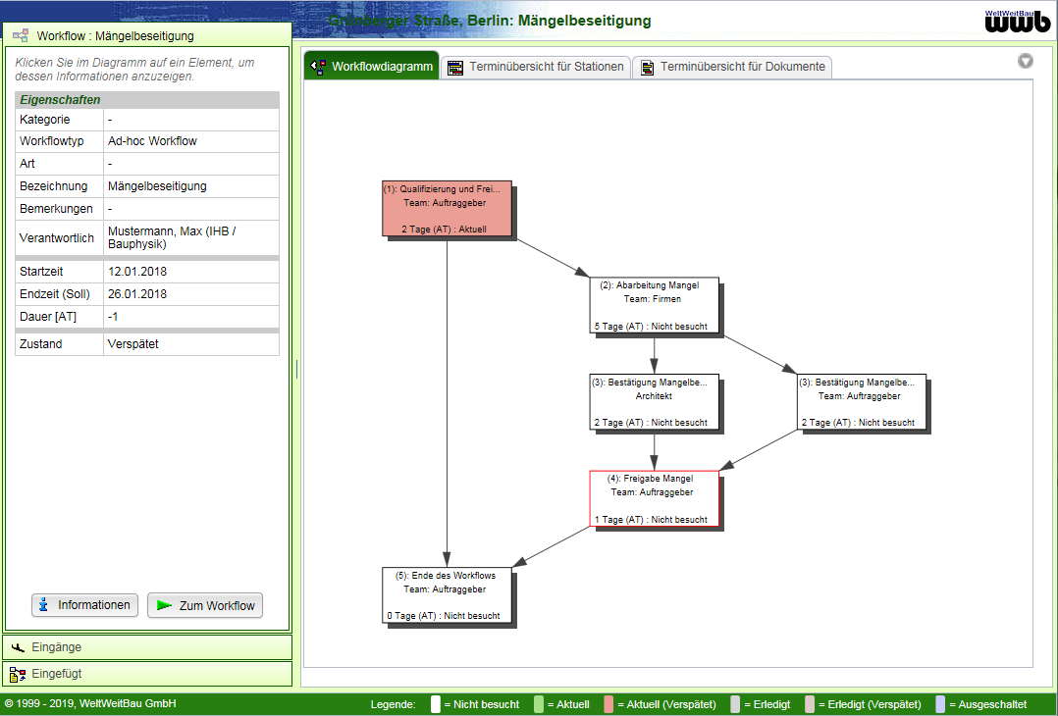Click the workflow icon beside Workflow : Mängelbeseitigung
The image size is (1058, 716).
pyautogui.click(x=21, y=35)
